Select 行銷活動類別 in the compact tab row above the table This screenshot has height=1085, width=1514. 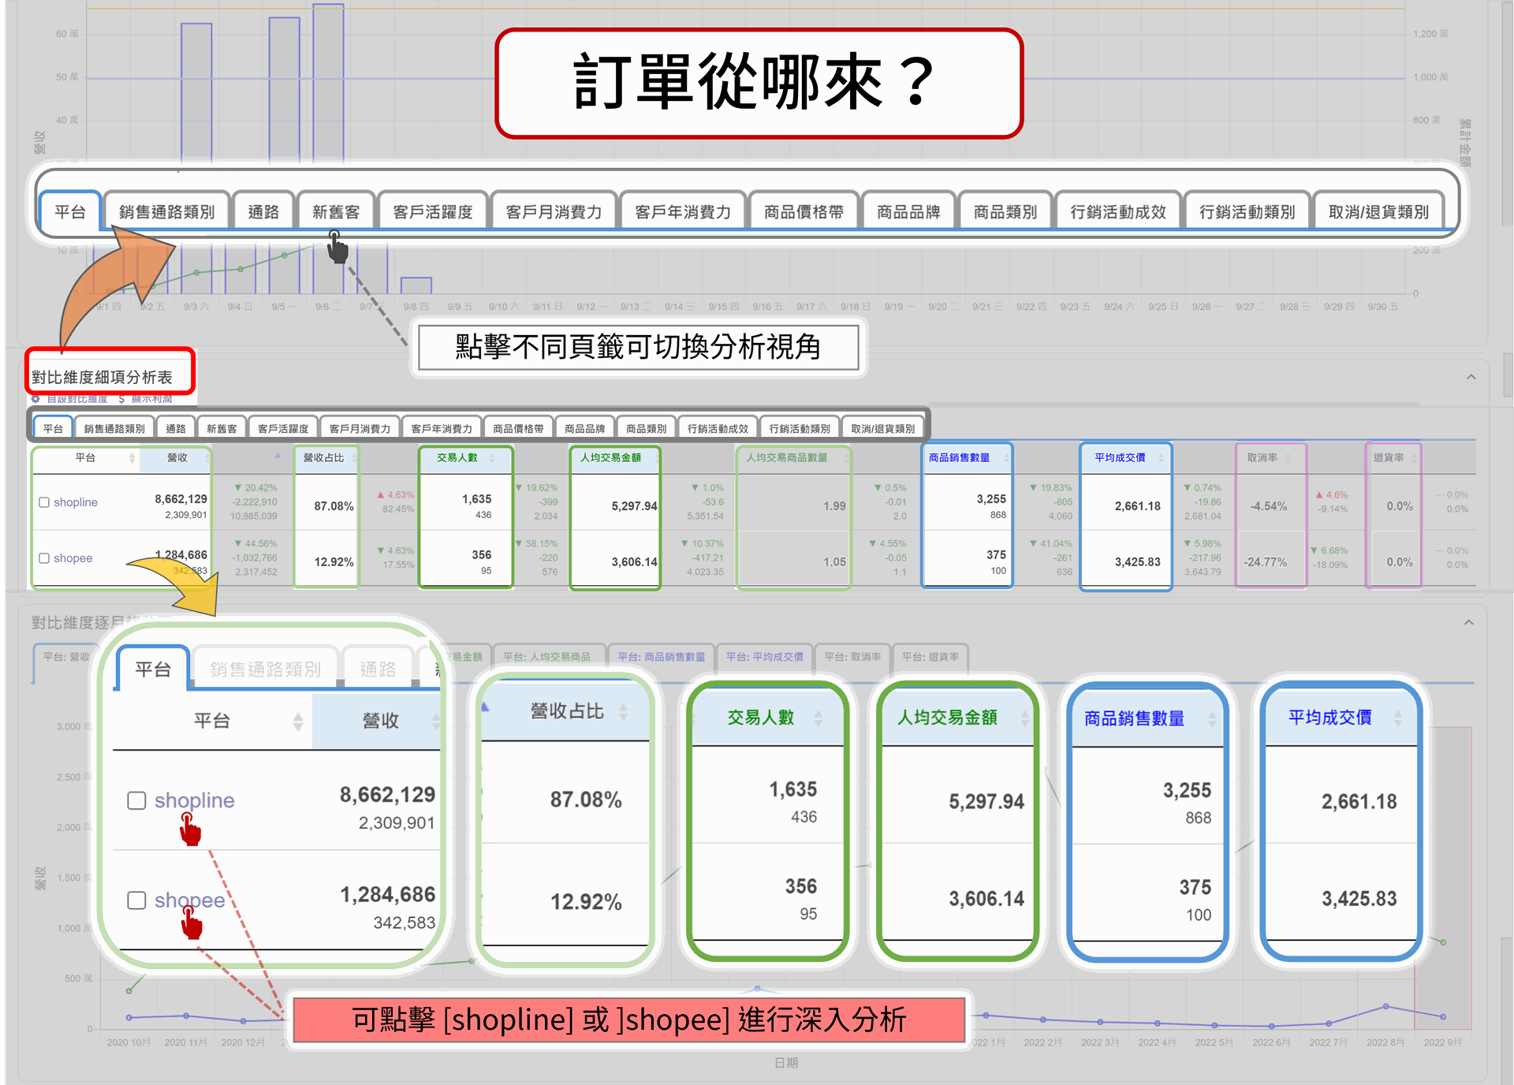point(800,428)
